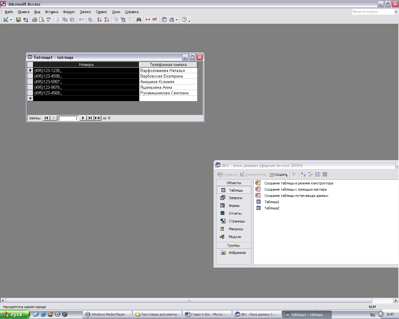The width and height of the screenshot is (399, 319).
Task: Switch db1 window to Small Icons view
Action: 310,174
